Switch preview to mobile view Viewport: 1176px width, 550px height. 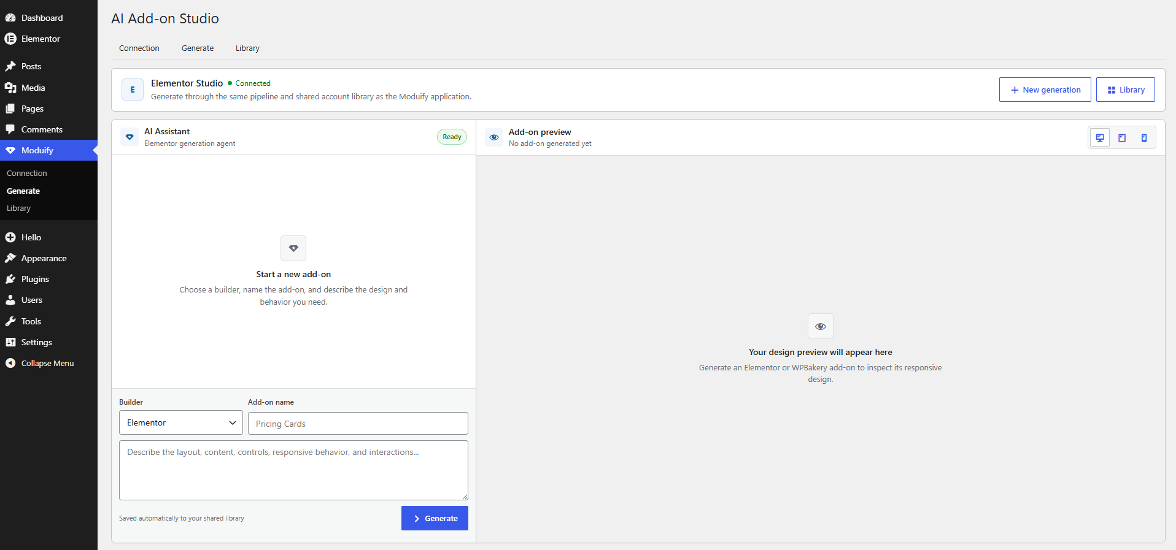click(x=1144, y=138)
